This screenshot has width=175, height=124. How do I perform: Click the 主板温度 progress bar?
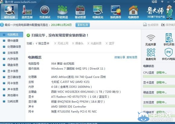pyautogui.click(x=159, y=106)
